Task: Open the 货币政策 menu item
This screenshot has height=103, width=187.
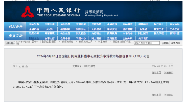Action: 65,24
